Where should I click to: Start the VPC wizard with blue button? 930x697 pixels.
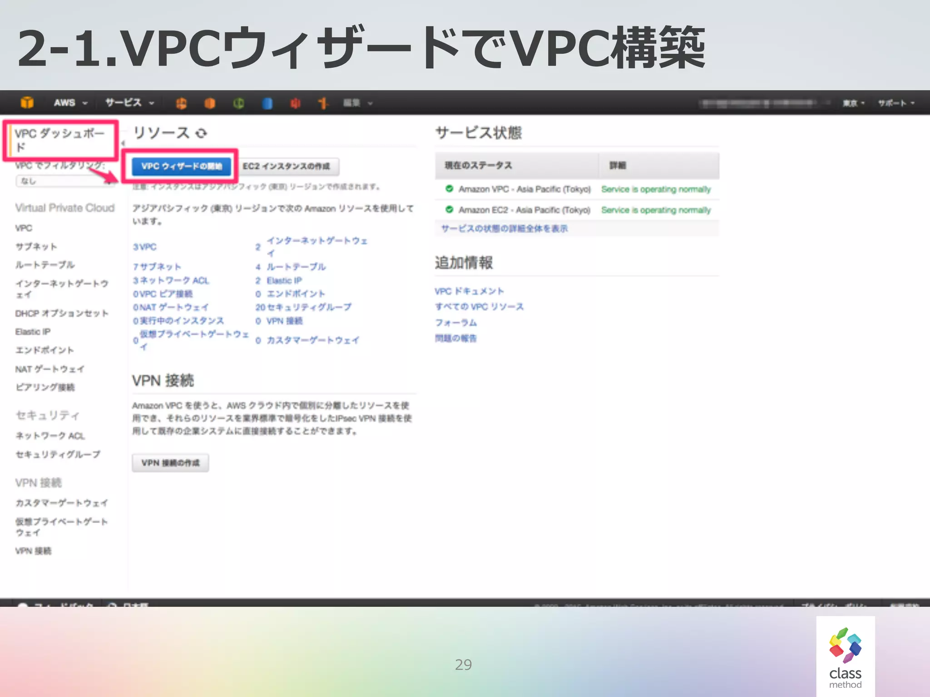(x=181, y=166)
